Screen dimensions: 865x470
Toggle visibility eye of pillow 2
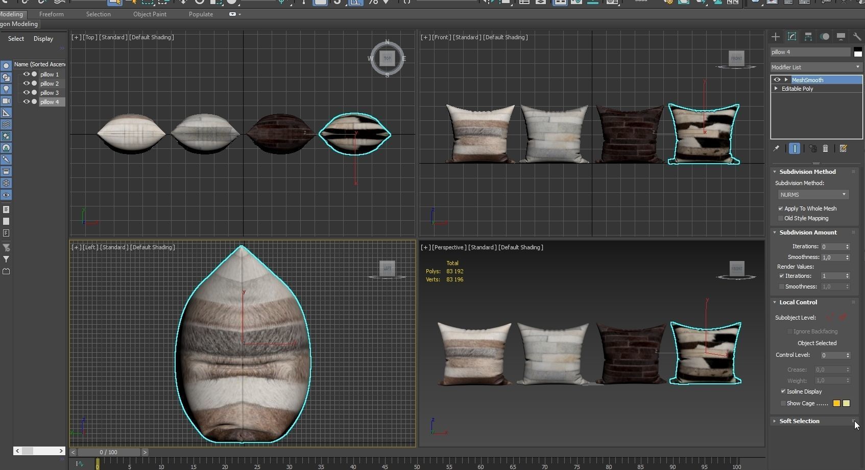point(26,84)
